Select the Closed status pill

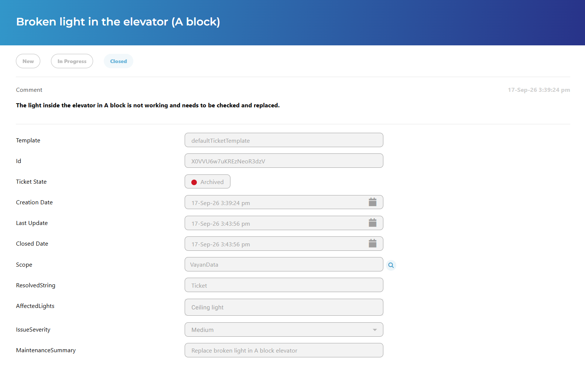coord(119,61)
